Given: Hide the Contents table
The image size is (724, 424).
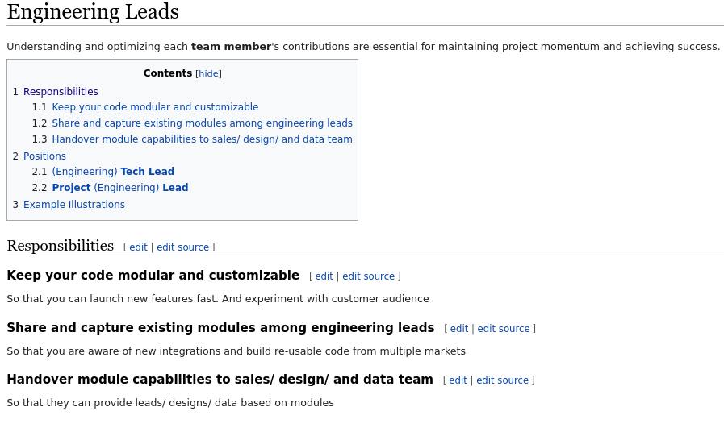Looking at the screenshot, I should [208, 73].
